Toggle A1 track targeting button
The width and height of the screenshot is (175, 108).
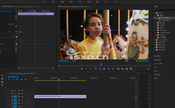15,100
